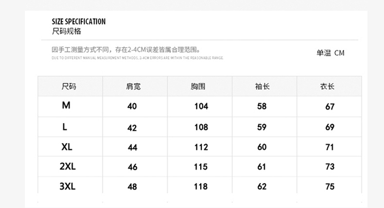384x208 pixels.
Task: Click the garment length value 67
Action: click(330, 107)
